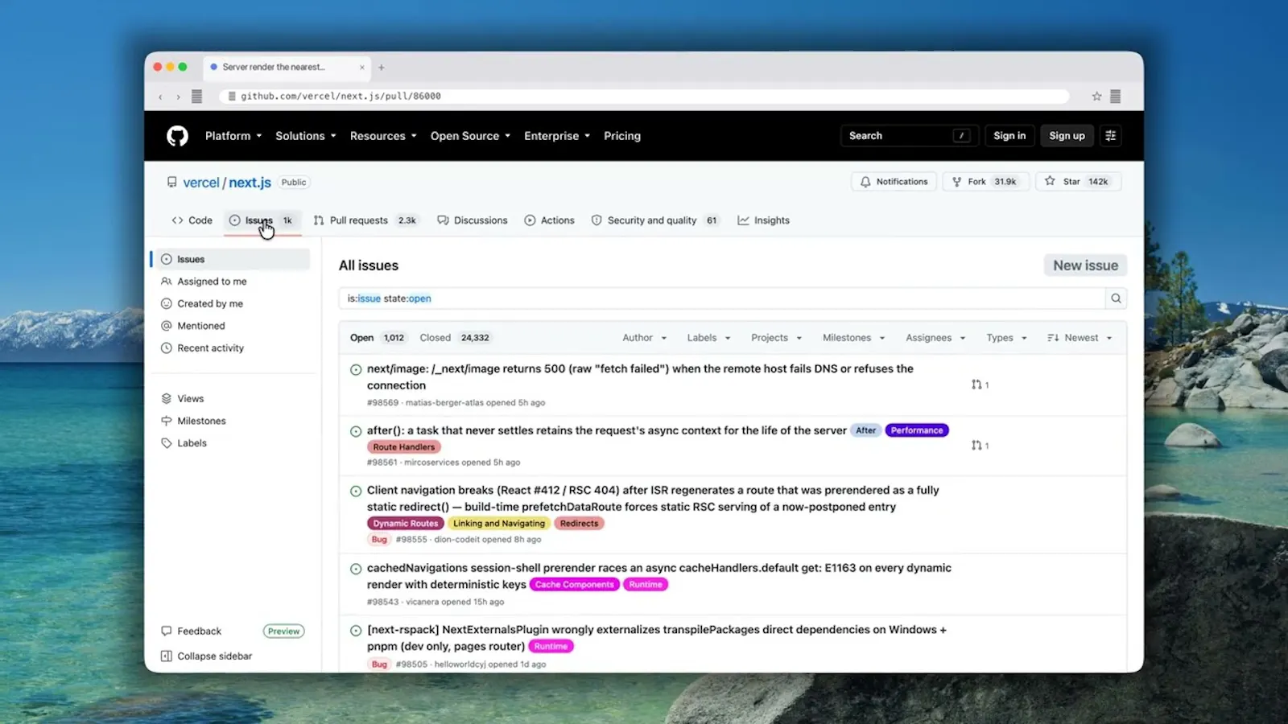Open appearance settings icon next to Sign up
The image size is (1288, 724).
[x=1111, y=136]
